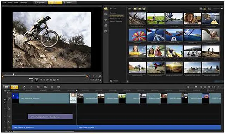The height and width of the screenshot is (134, 225).
Task: Toggle the title track button
Action: pos(9,117)
